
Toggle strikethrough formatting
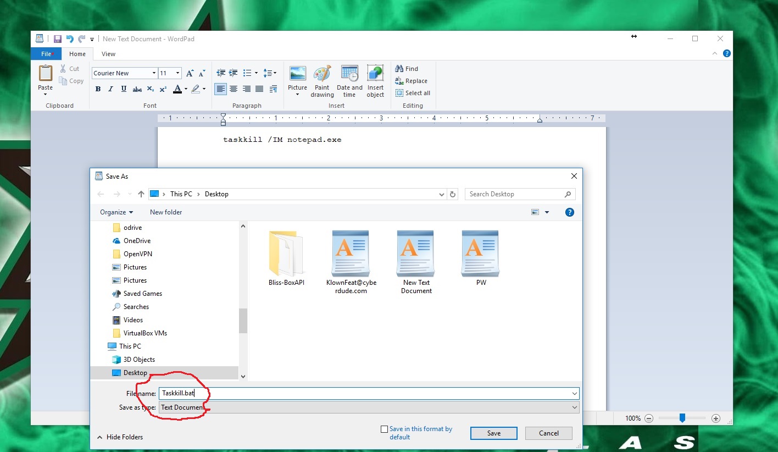tap(137, 89)
